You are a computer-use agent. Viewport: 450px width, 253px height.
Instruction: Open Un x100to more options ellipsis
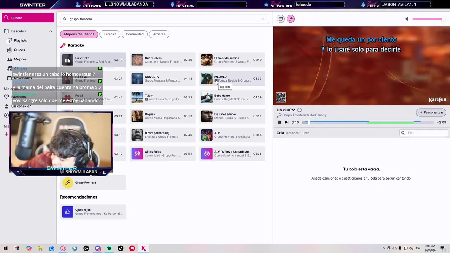300,110
